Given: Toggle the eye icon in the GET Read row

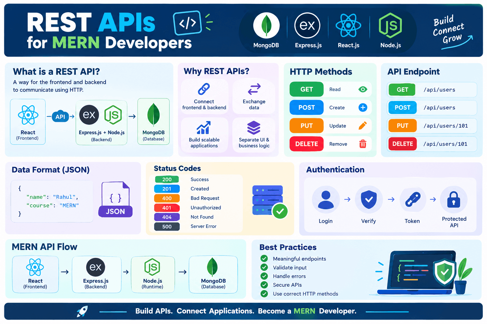Looking at the screenshot, I should [363, 89].
